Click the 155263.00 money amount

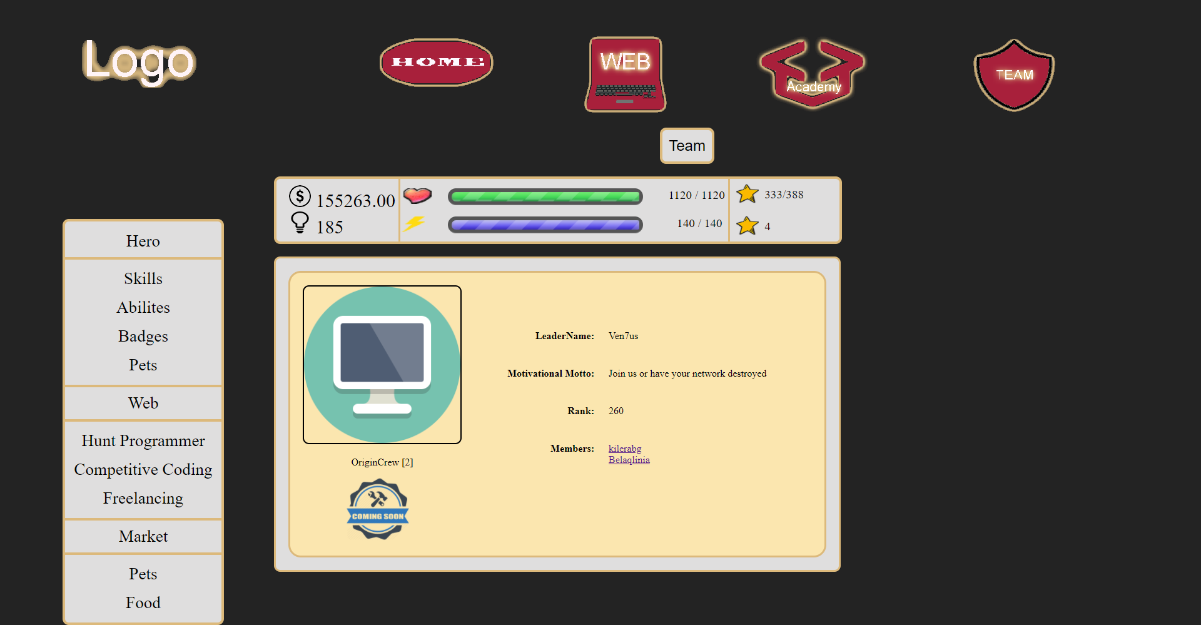[355, 201]
